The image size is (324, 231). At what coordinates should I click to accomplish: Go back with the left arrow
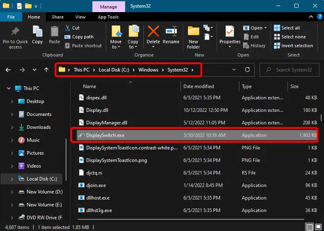pyautogui.click(x=8, y=70)
